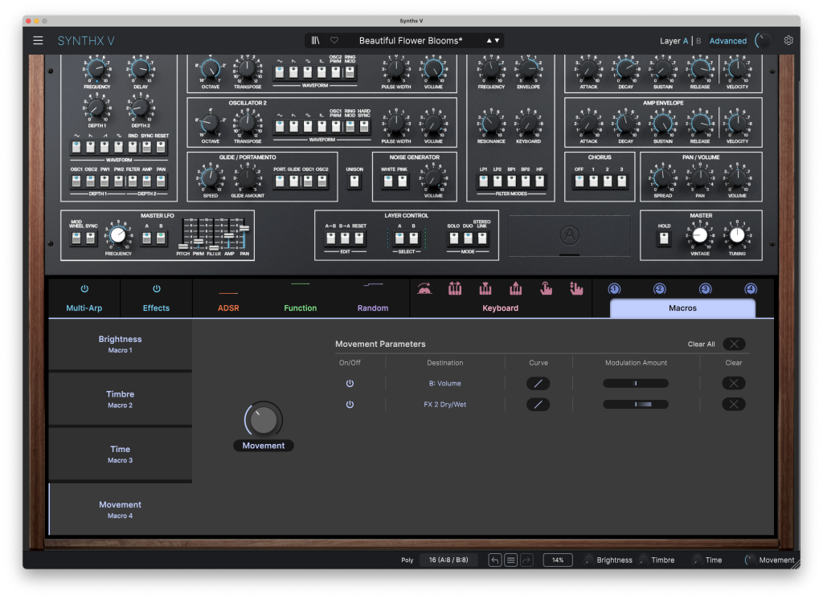The image size is (823, 599).
Task: Toggle B: Volume modulation on/off
Action: coord(350,384)
